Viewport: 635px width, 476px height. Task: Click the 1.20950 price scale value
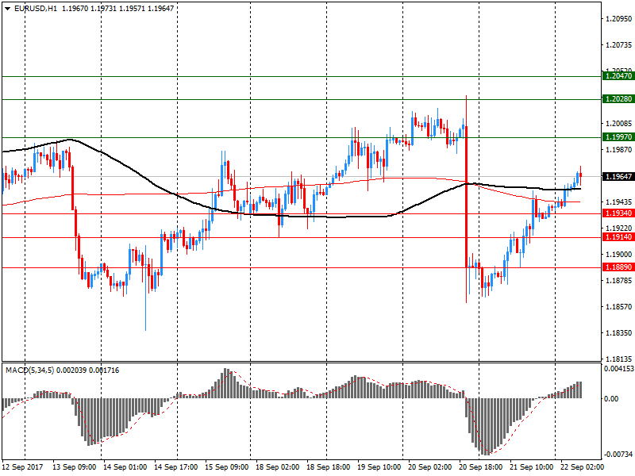point(619,18)
